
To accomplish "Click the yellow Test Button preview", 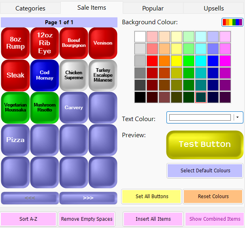I will click(205, 144).
